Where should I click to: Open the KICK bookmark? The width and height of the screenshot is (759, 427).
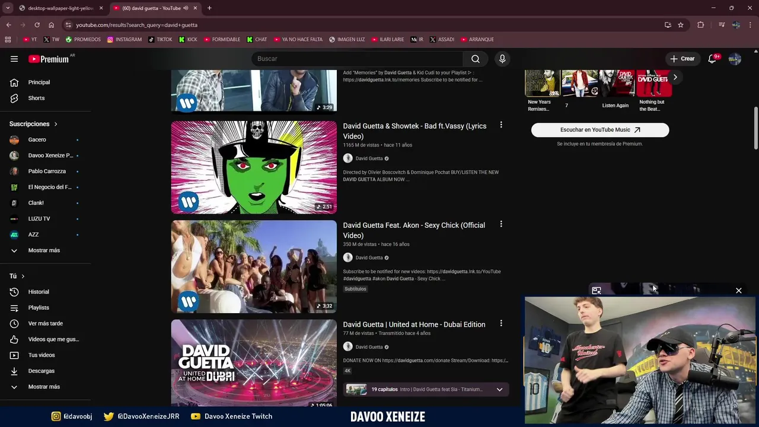pos(188,40)
